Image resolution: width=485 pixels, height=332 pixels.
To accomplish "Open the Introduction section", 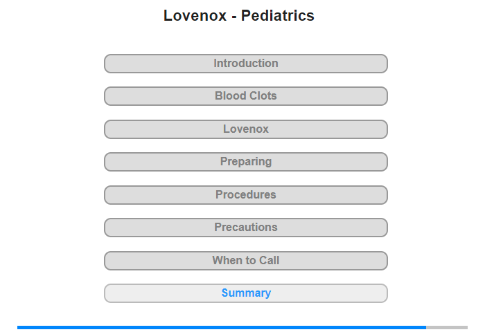I will click(245, 64).
